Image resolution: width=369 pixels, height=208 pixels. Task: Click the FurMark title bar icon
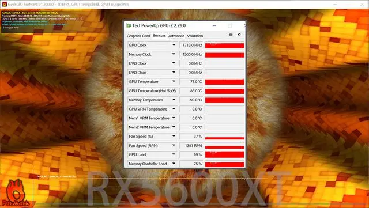point(4,4)
